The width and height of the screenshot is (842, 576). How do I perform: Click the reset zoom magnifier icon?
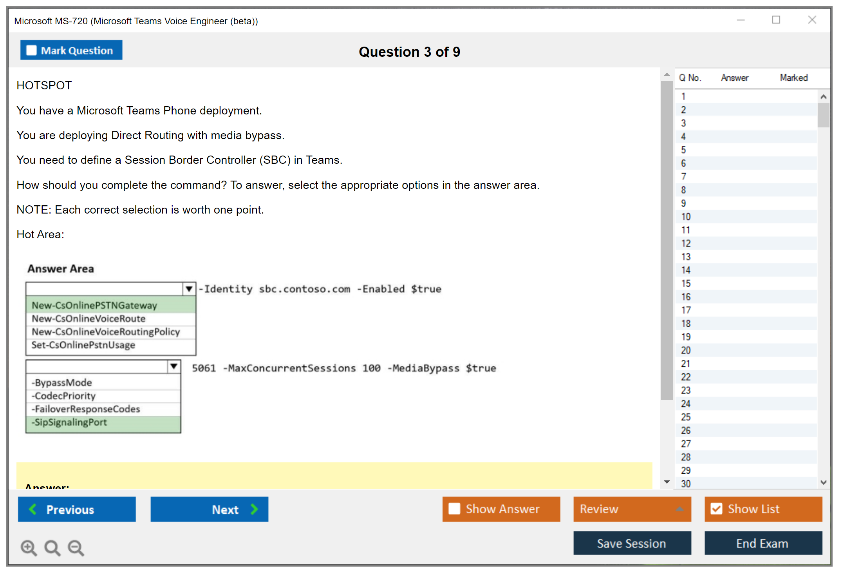tap(52, 547)
